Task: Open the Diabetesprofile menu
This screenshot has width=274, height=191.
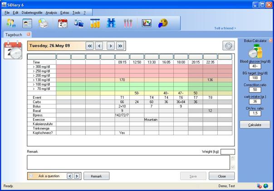Action: pos(32,12)
